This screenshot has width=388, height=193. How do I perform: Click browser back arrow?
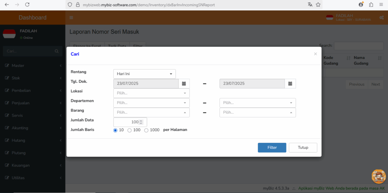coord(7,5)
